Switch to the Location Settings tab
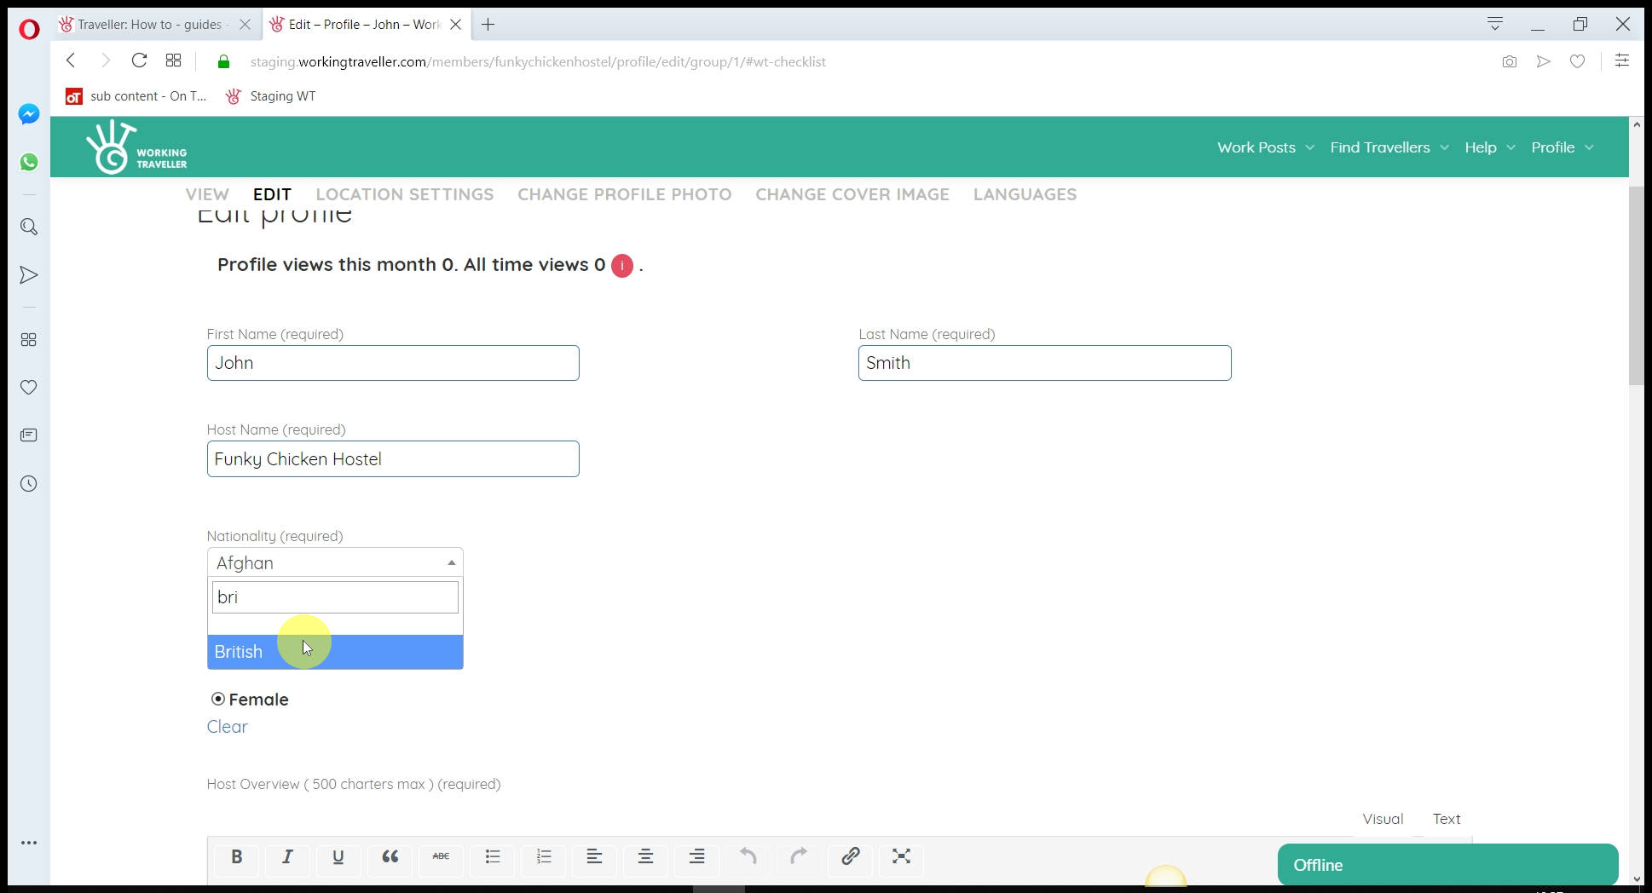The width and height of the screenshot is (1652, 893). click(404, 194)
